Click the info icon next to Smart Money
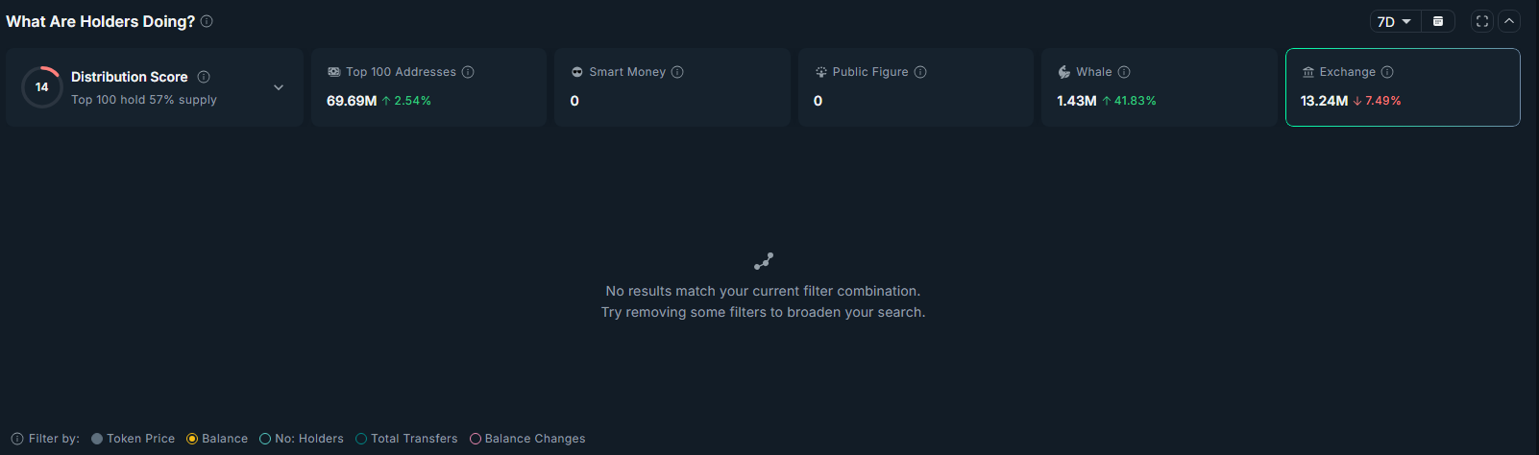 [x=677, y=72]
